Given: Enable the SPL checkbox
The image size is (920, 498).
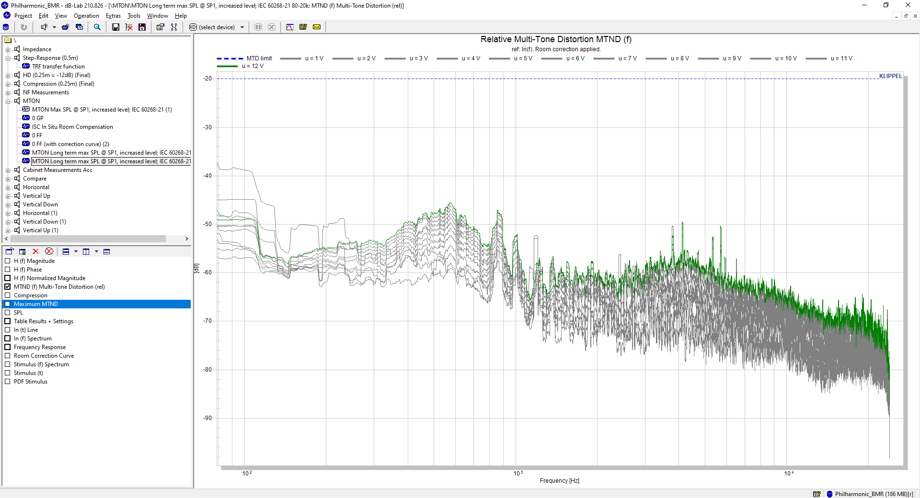Looking at the screenshot, I should [8, 313].
